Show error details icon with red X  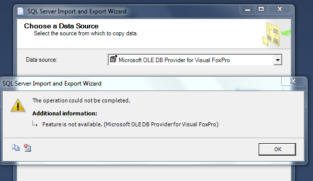coord(27,148)
